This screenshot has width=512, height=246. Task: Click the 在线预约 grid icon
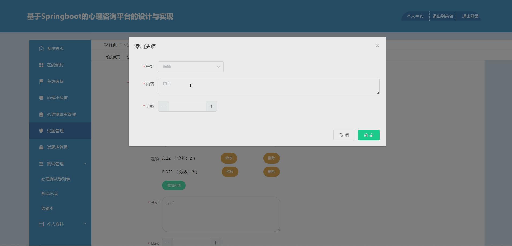tap(41, 65)
